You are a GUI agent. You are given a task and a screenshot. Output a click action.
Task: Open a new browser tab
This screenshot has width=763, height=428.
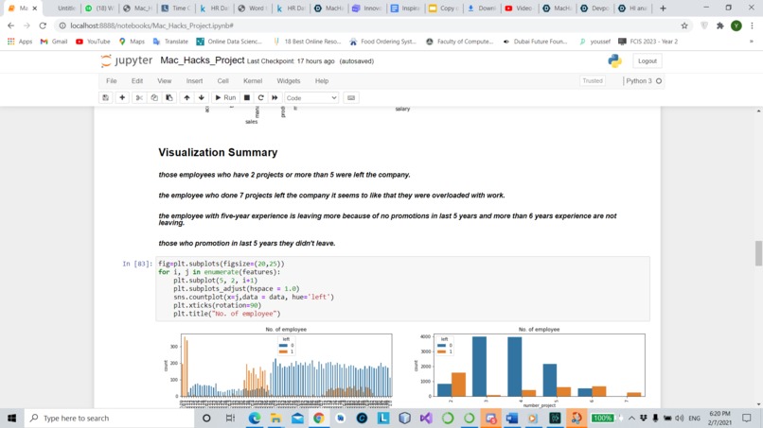663,9
